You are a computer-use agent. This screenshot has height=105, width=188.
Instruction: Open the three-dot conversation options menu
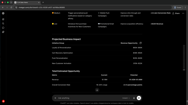tap(183, 13)
